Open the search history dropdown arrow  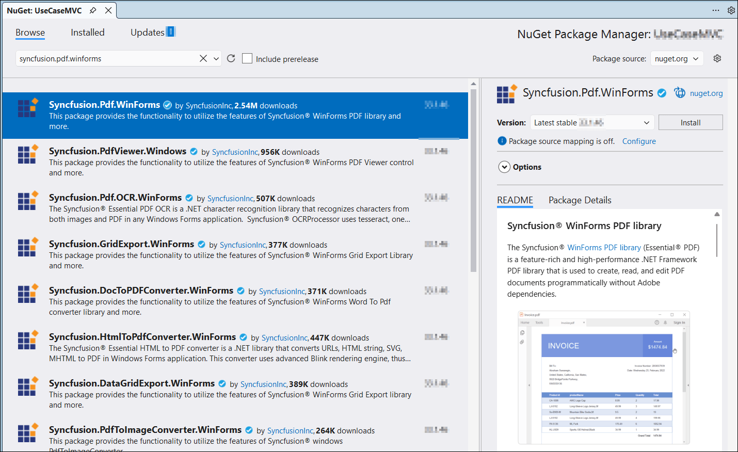pyautogui.click(x=216, y=58)
